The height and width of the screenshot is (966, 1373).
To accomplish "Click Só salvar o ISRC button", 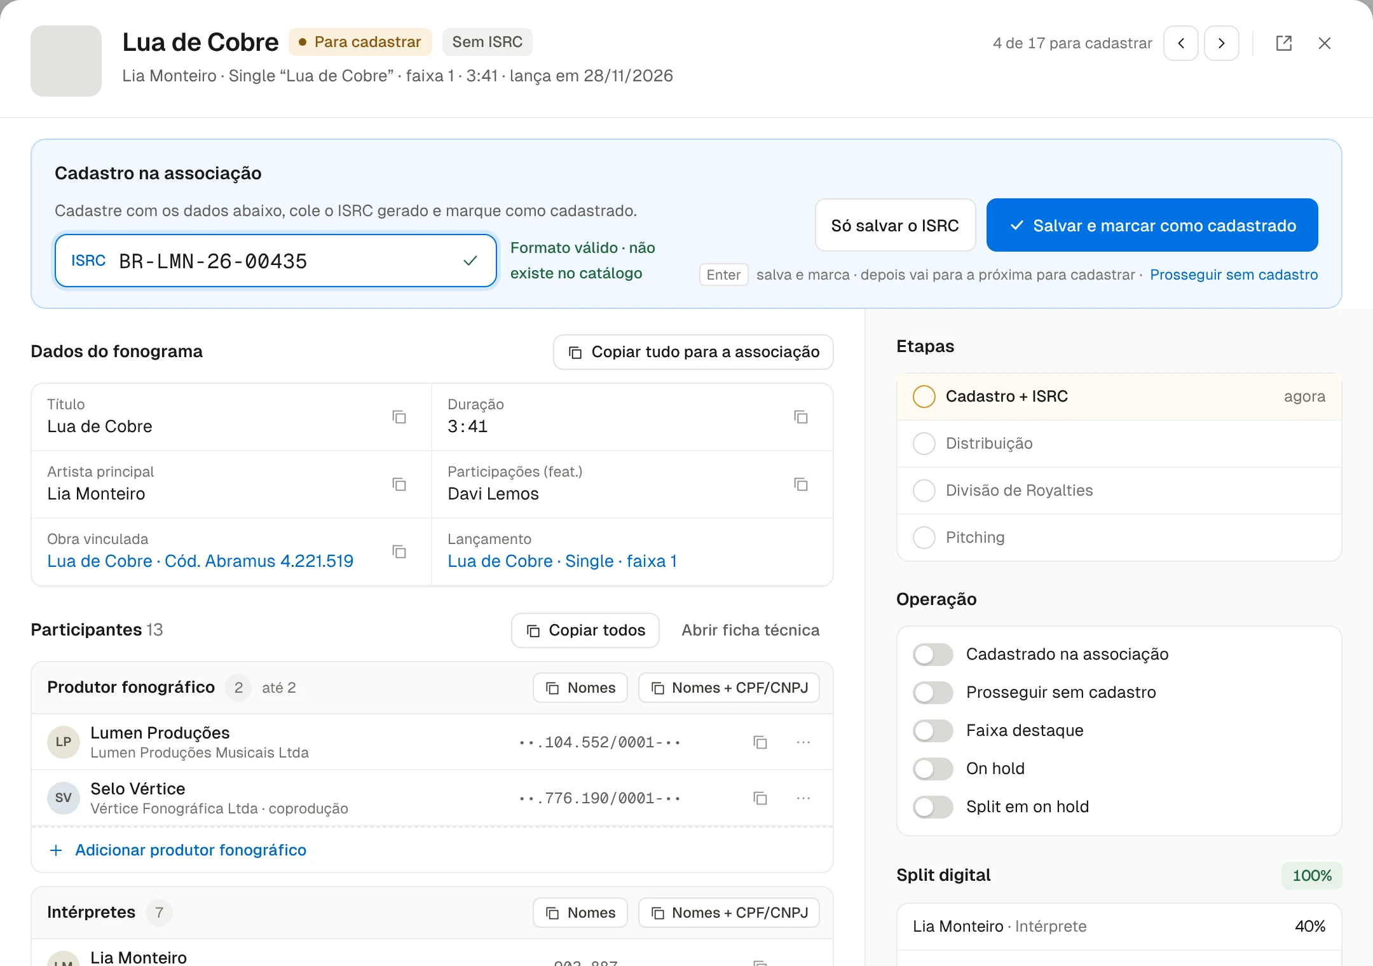I will tap(895, 225).
